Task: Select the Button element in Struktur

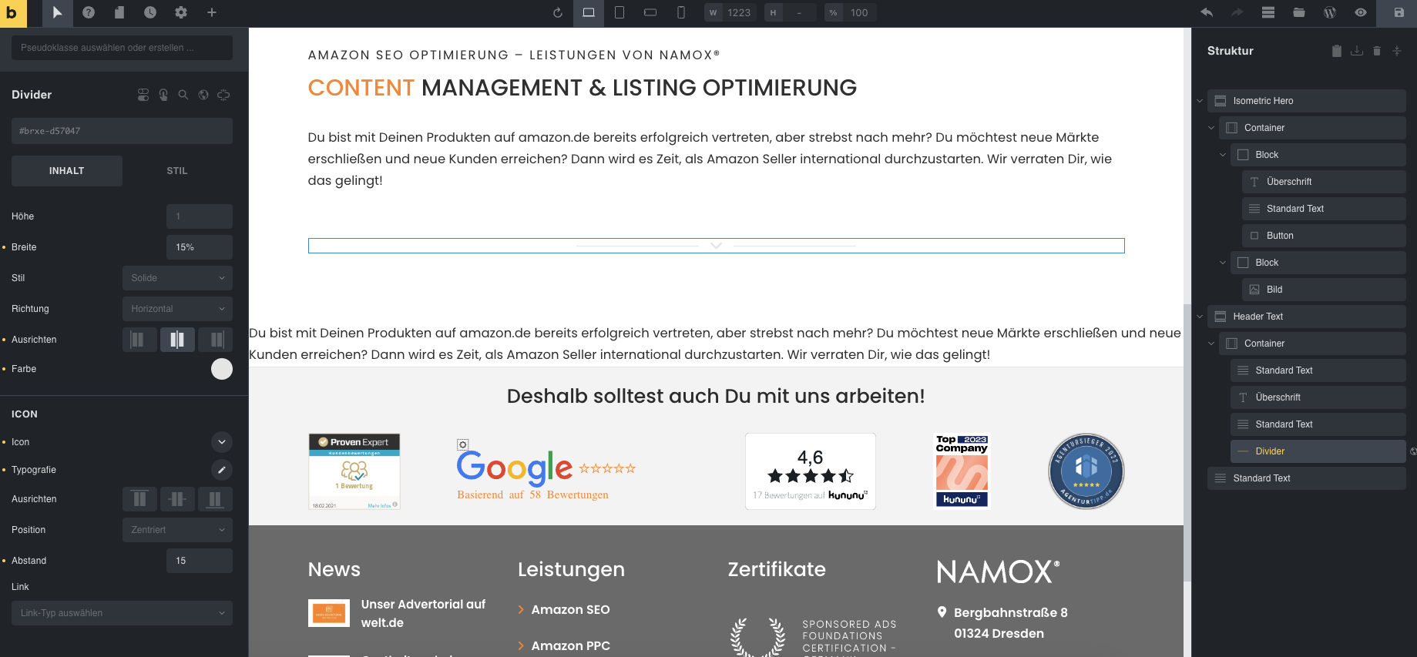Action: tap(1280, 236)
